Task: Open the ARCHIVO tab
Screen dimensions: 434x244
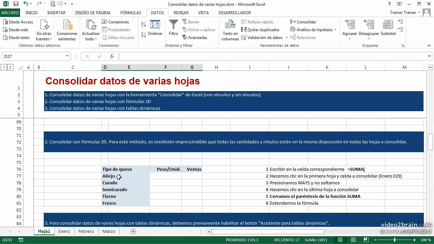Action: [x=10, y=13]
